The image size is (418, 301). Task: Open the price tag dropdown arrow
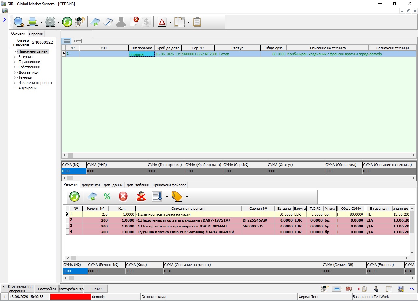click(x=187, y=197)
